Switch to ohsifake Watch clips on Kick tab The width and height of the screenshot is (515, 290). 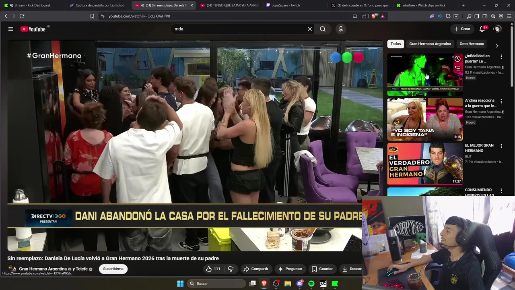coord(426,5)
